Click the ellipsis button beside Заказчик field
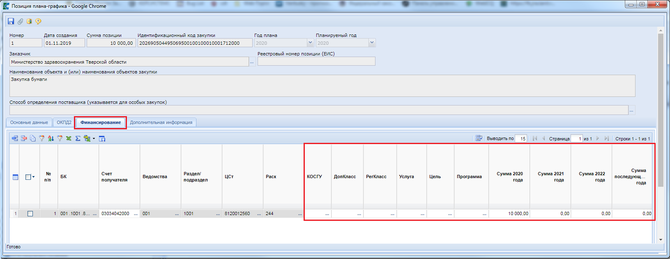Viewport: 670px width, 259px height. pos(252,62)
